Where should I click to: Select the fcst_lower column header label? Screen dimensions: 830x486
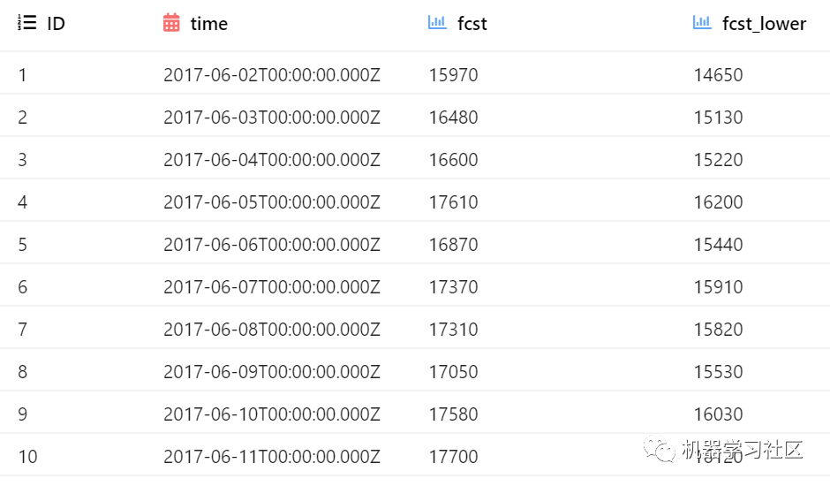pos(764,24)
